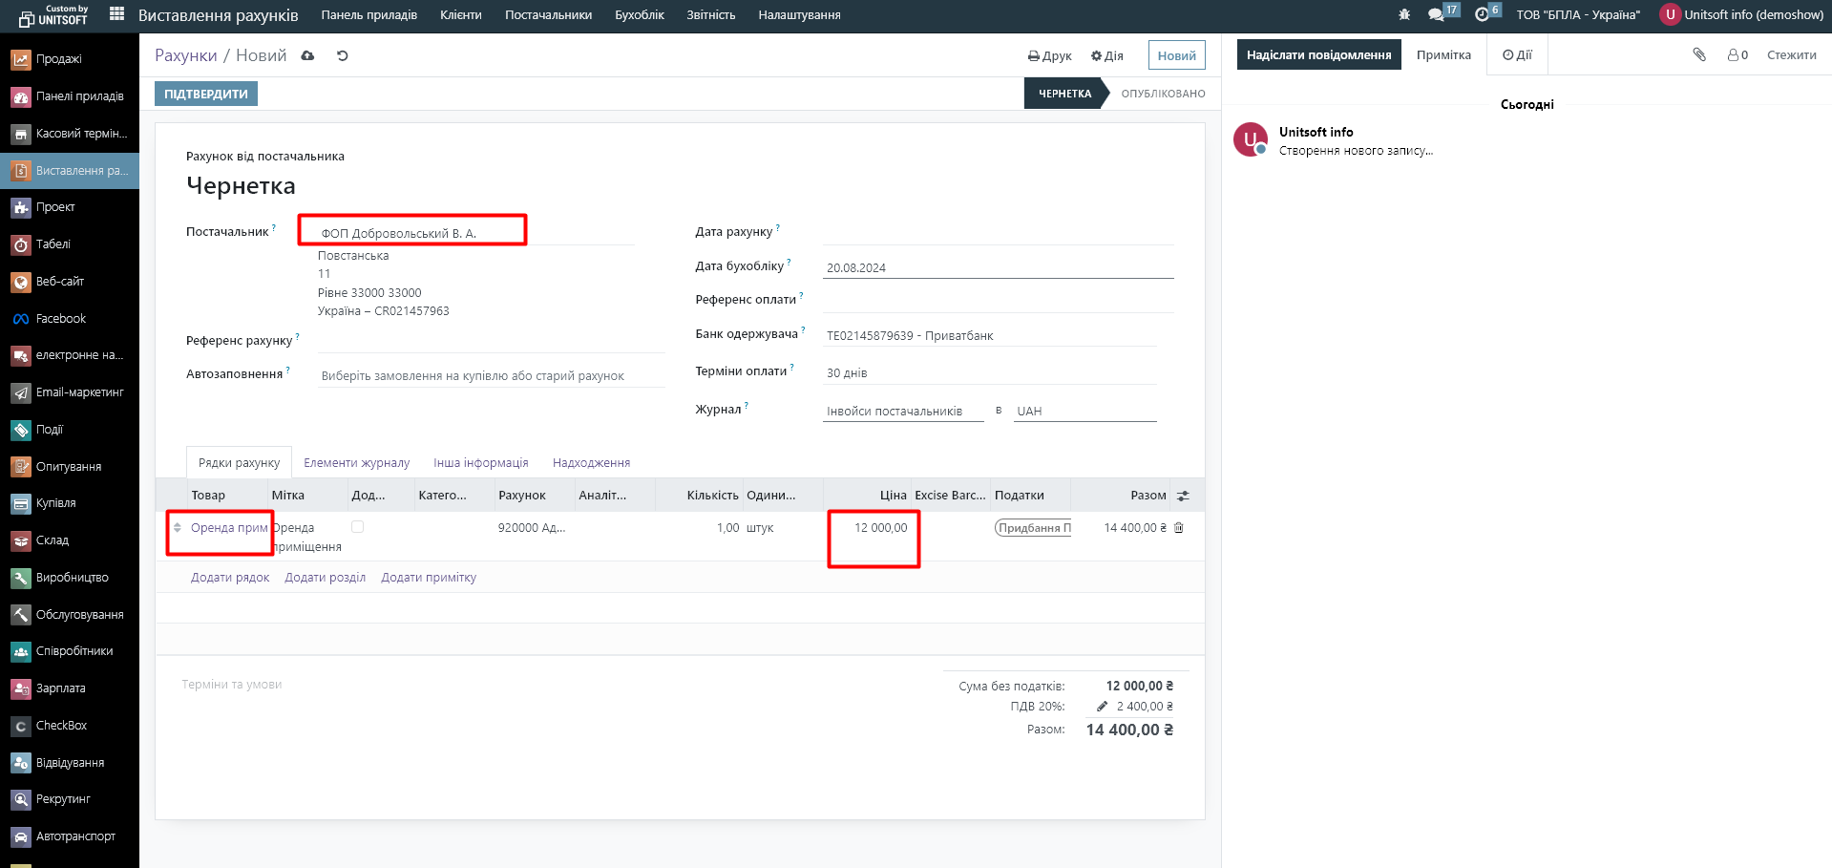Delete the invoice line with trash icon
Screen dimensions: 1832x868
[x=1179, y=528]
